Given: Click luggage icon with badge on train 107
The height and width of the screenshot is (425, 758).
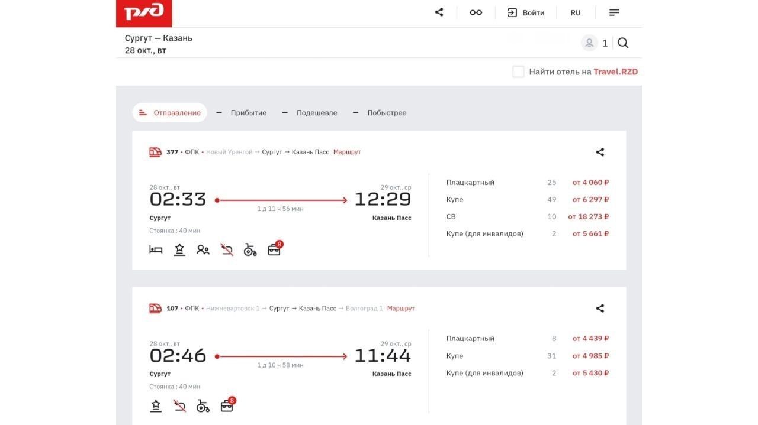Looking at the screenshot, I should click(x=227, y=406).
